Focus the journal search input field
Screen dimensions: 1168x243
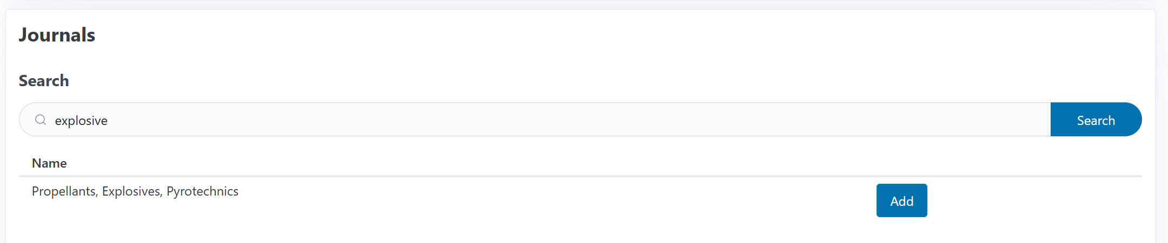pyautogui.click(x=541, y=120)
